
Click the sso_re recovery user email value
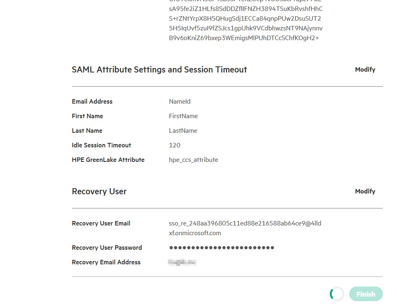click(x=245, y=224)
